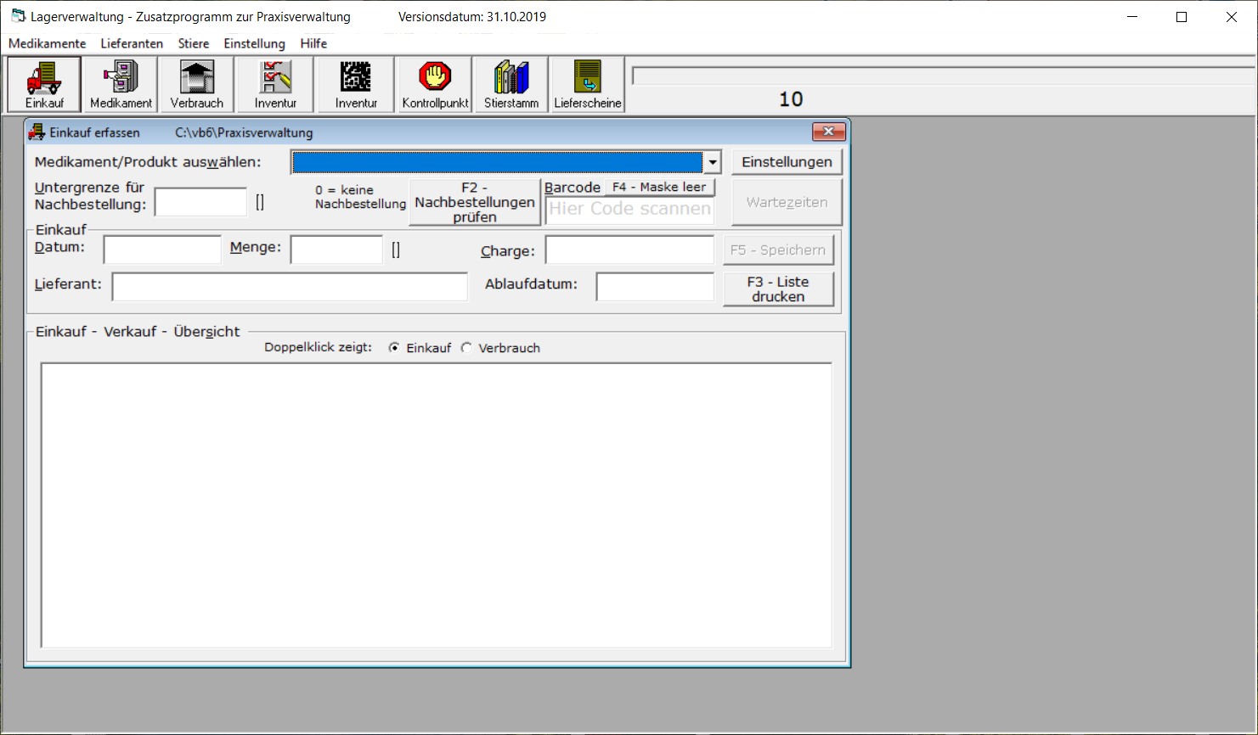Open the Verbrauch toolbar icon
Screen dimensions: 1258x735
[197, 84]
